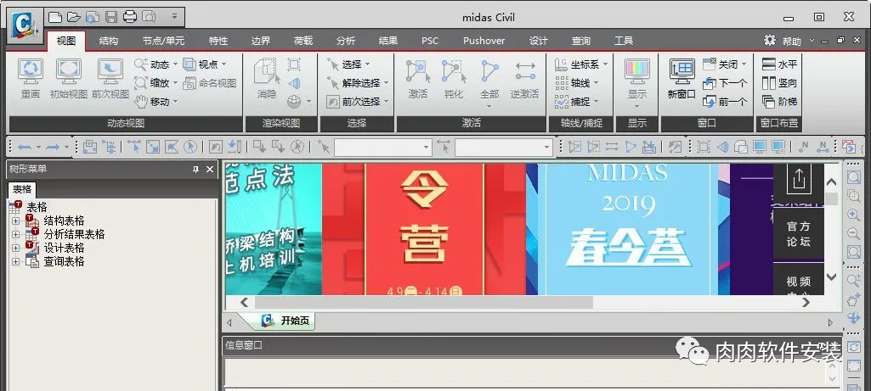871x391 pixels.
Task: Click the horizontal scrollbar on start page
Action: pos(424,302)
